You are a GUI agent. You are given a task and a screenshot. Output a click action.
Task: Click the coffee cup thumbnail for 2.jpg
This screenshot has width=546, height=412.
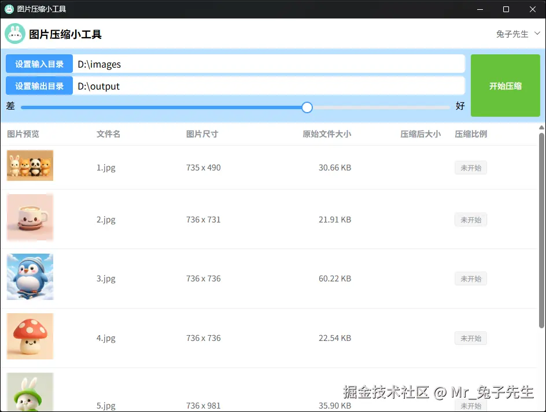[29, 217]
